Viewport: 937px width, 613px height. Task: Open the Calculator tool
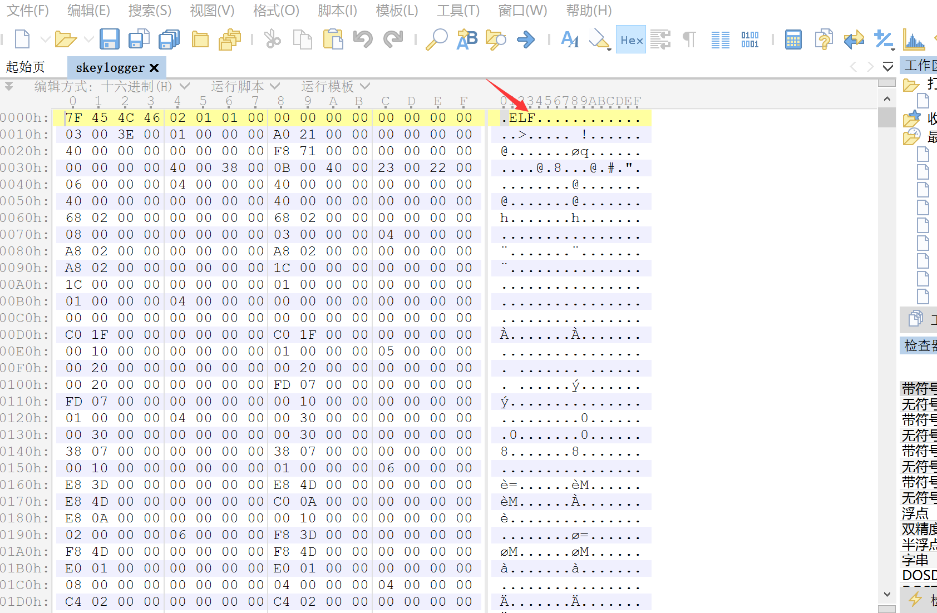click(793, 39)
